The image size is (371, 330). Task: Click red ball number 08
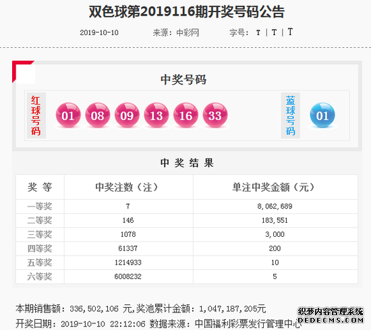(98, 115)
